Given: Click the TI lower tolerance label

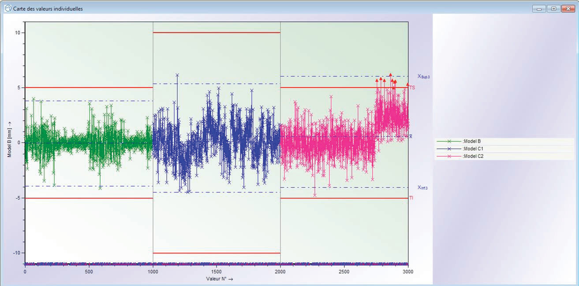Looking at the screenshot, I should point(411,198).
